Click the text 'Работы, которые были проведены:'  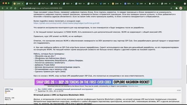click(49, 54)
